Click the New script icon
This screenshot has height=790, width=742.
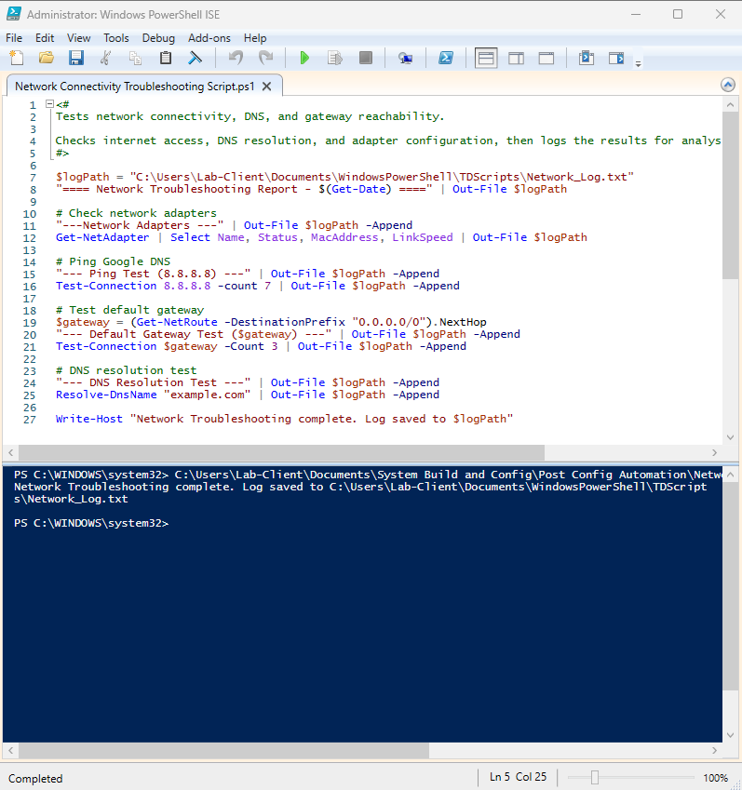(16, 59)
